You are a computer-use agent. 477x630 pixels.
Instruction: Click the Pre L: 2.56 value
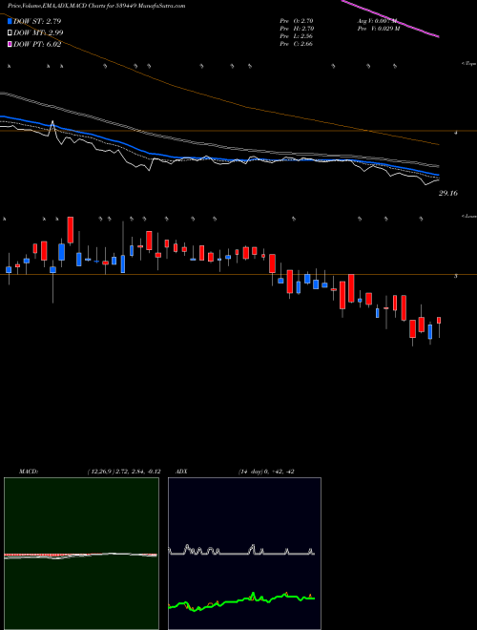tap(297, 36)
